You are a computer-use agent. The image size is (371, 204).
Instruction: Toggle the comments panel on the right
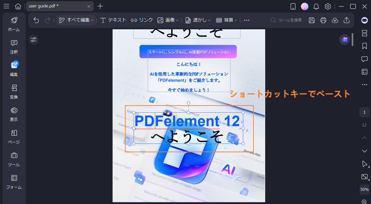(x=364, y=59)
